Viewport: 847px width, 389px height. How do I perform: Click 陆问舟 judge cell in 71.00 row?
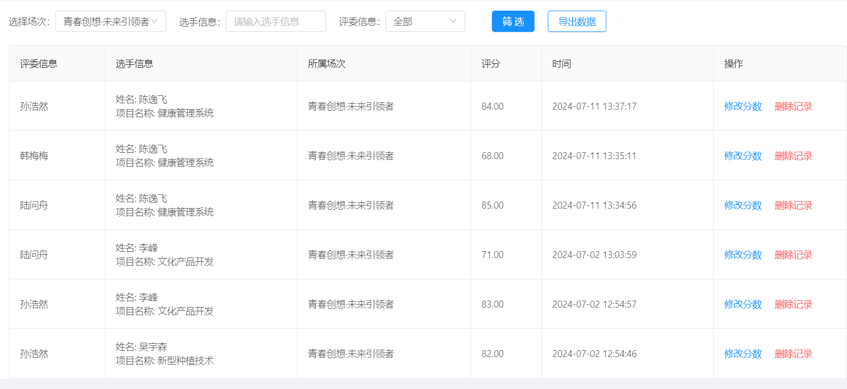[57, 255]
